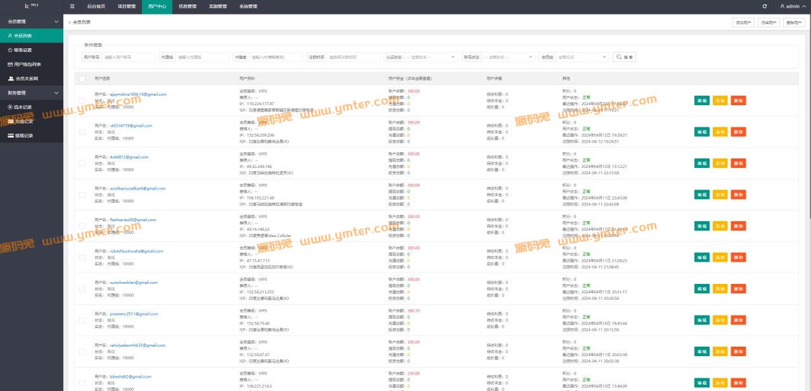The width and height of the screenshot is (811, 391).
Task: Go to 后台首页 top nav tab
Action: tap(97, 6)
